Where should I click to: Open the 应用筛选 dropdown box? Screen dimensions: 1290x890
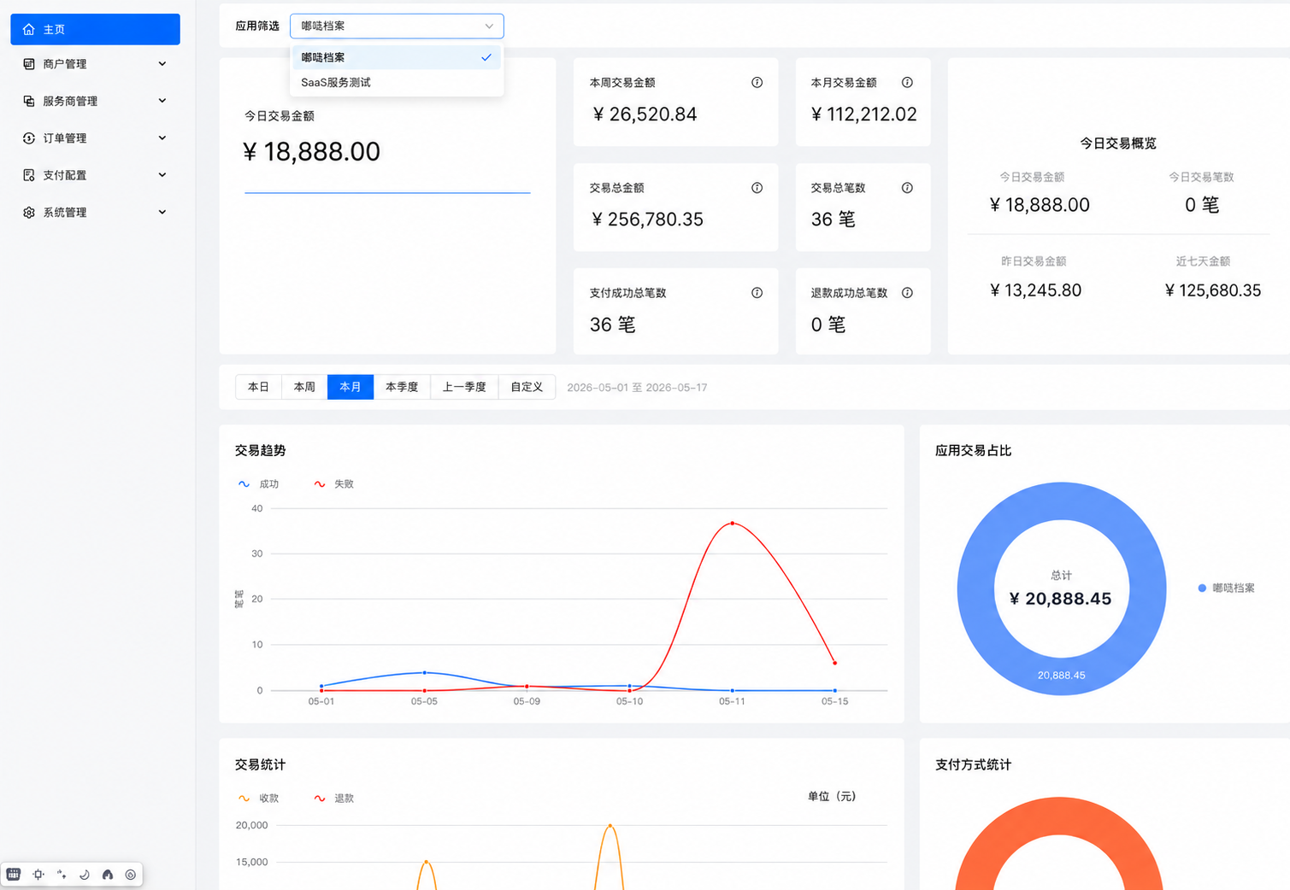(x=397, y=26)
